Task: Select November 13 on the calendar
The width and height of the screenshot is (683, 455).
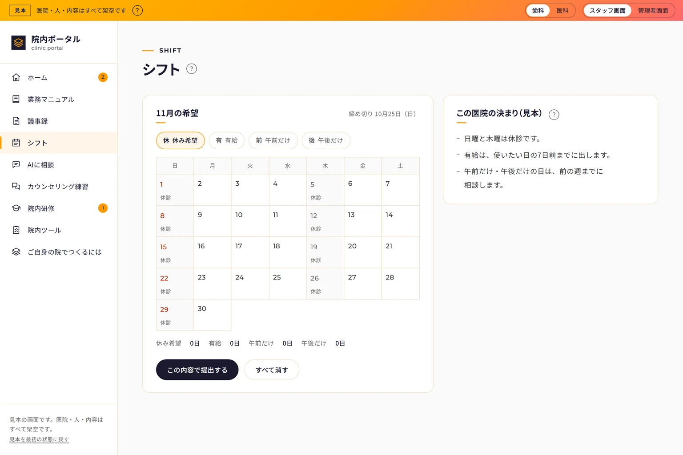Action: (x=363, y=221)
